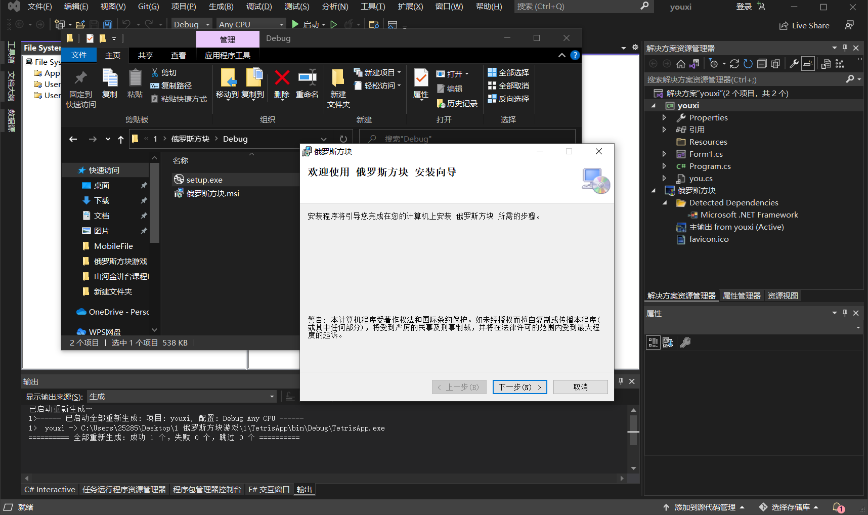
Task: Click the History (历史记录) icon in Explorer ribbon
Action: tap(441, 103)
